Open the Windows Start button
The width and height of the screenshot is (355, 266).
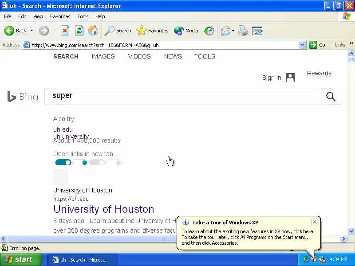coord(21,259)
